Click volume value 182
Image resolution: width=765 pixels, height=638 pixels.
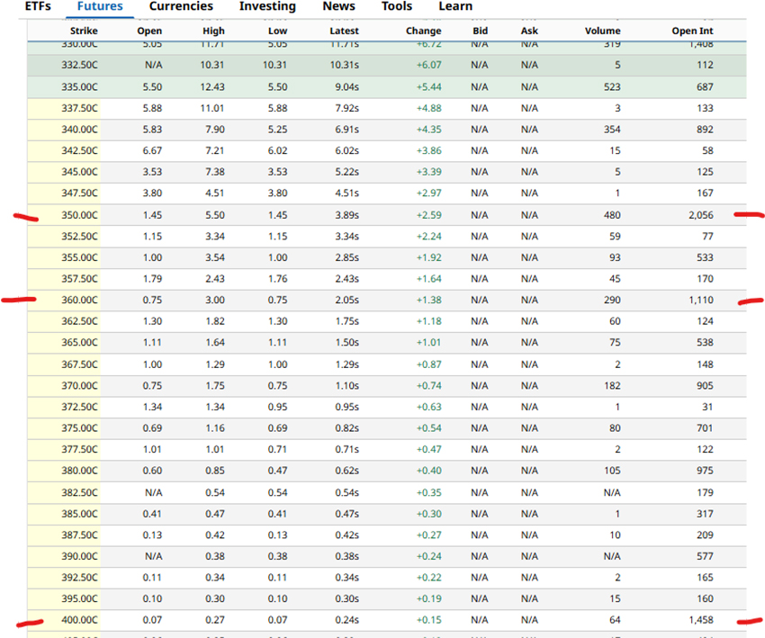(x=612, y=386)
